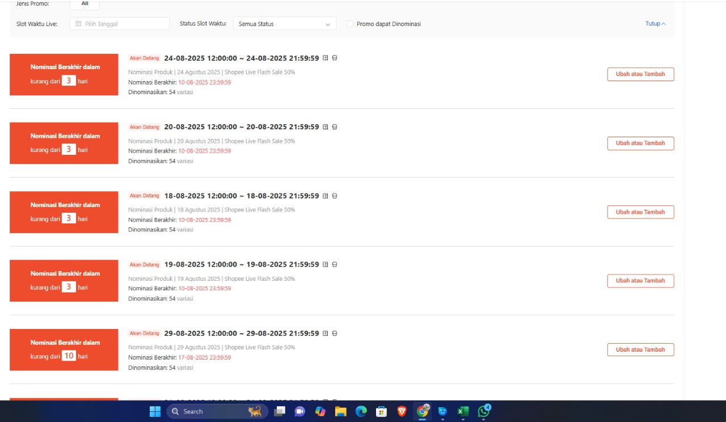Launch Brave browser from the taskbar
Viewport: 726px width, 422px height.
click(402, 411)
